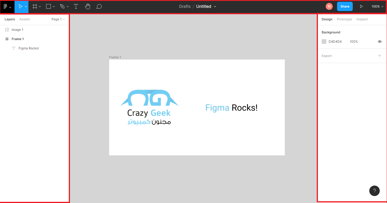The image size is (387, 203).
Task: Add a new export setting with plus icon
Action: [x=379, y=56]
